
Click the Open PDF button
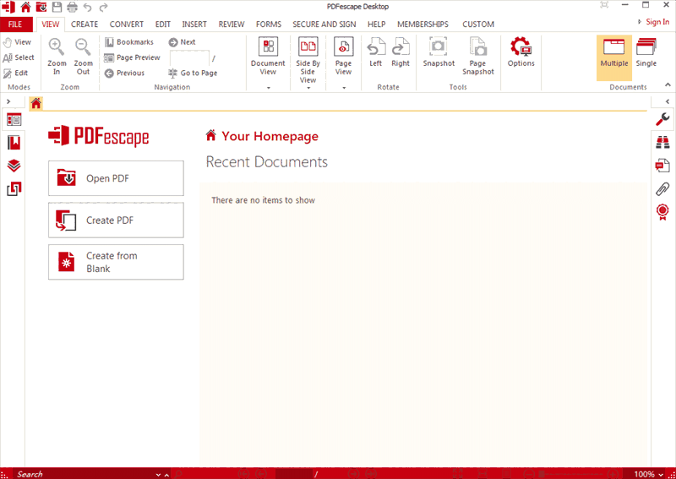pos(116,178)
